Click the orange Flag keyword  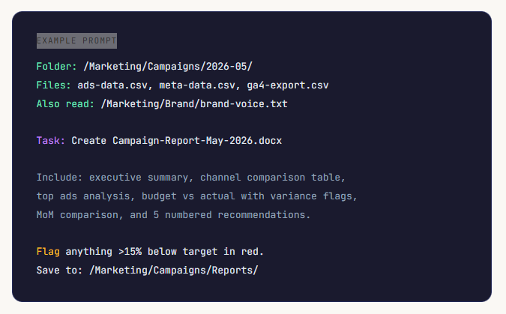[x=48, y=252]
